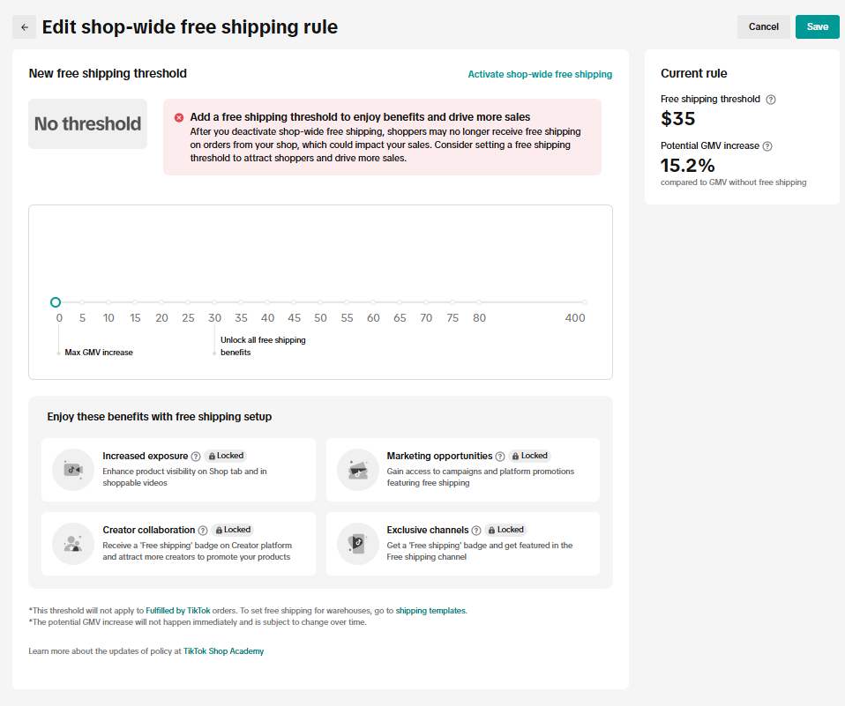
Task: Click the red error icon in alert
Action: pyautogui.click(x=179, y=117)
